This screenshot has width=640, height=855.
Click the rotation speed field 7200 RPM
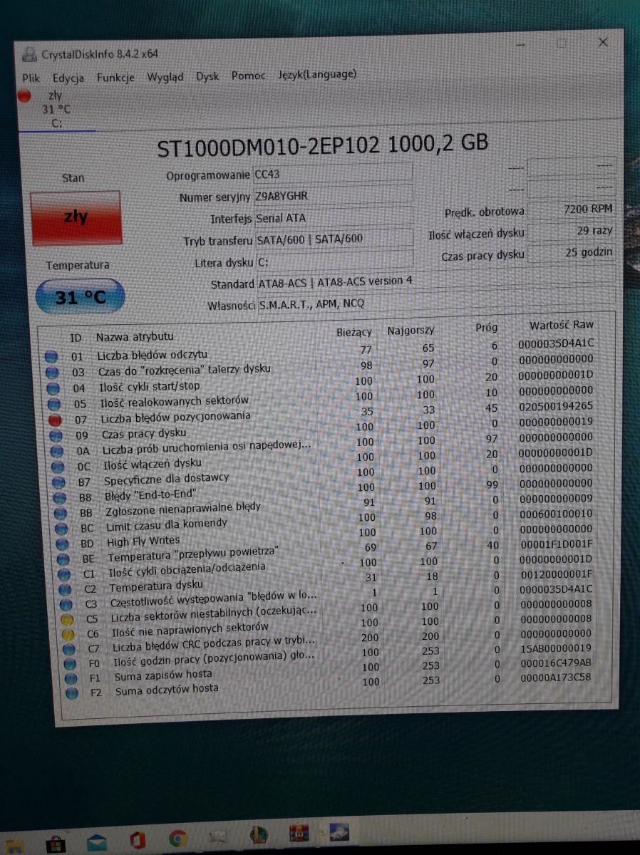point(572,209)
